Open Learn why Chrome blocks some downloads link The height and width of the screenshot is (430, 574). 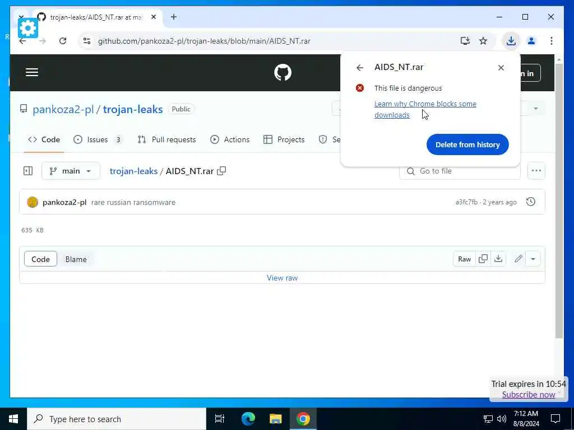(x=425, y=109)
